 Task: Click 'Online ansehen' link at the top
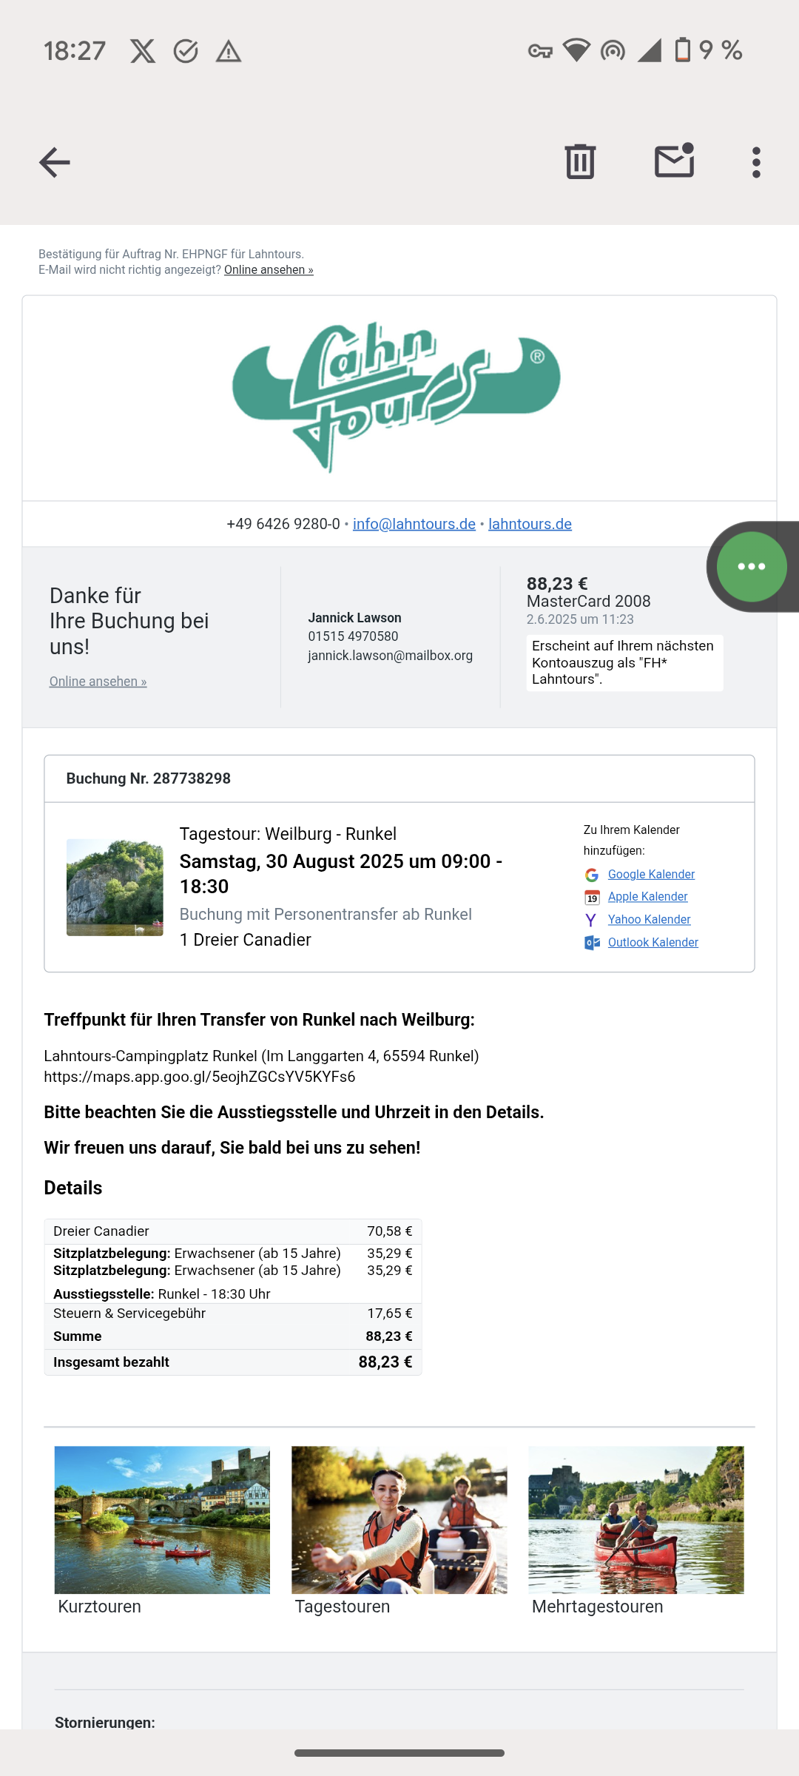[269, 270]
